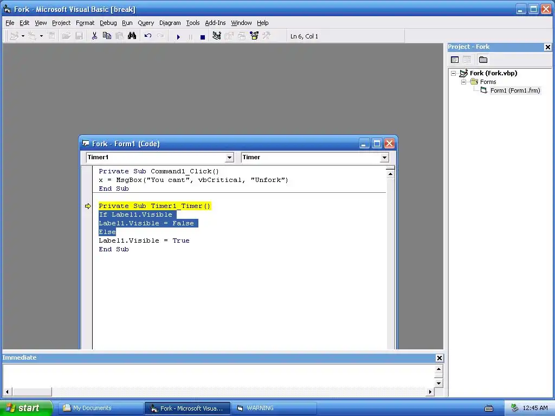Click the MsgBox code line
Viewport: 555px width, 416px height.
coord(193,180)
